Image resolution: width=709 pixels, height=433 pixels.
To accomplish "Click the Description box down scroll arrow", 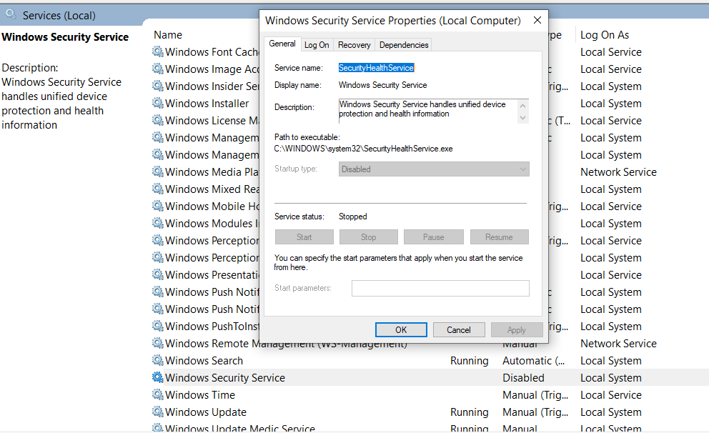I will 522,118.
